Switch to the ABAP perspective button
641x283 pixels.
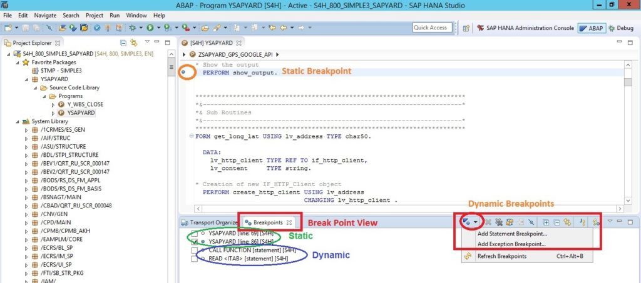pyautogui.click(x=591, y=28)
